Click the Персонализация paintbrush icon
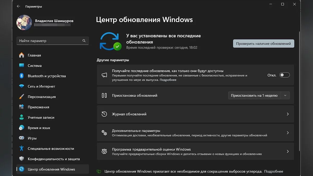Image resolution: width=313 pixels, height=176 pixels. tap(22, 97)
